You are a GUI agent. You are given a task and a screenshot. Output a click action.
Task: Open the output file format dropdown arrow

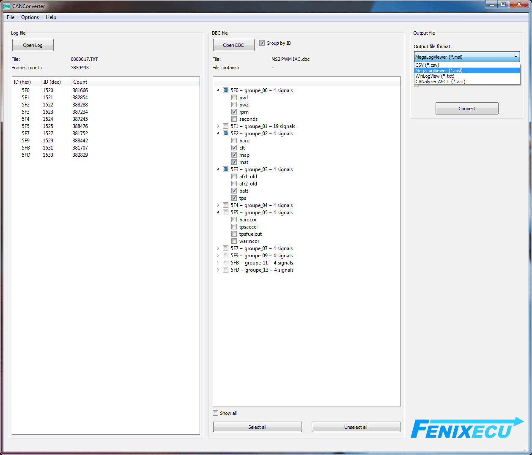click(x=516, y=57)
